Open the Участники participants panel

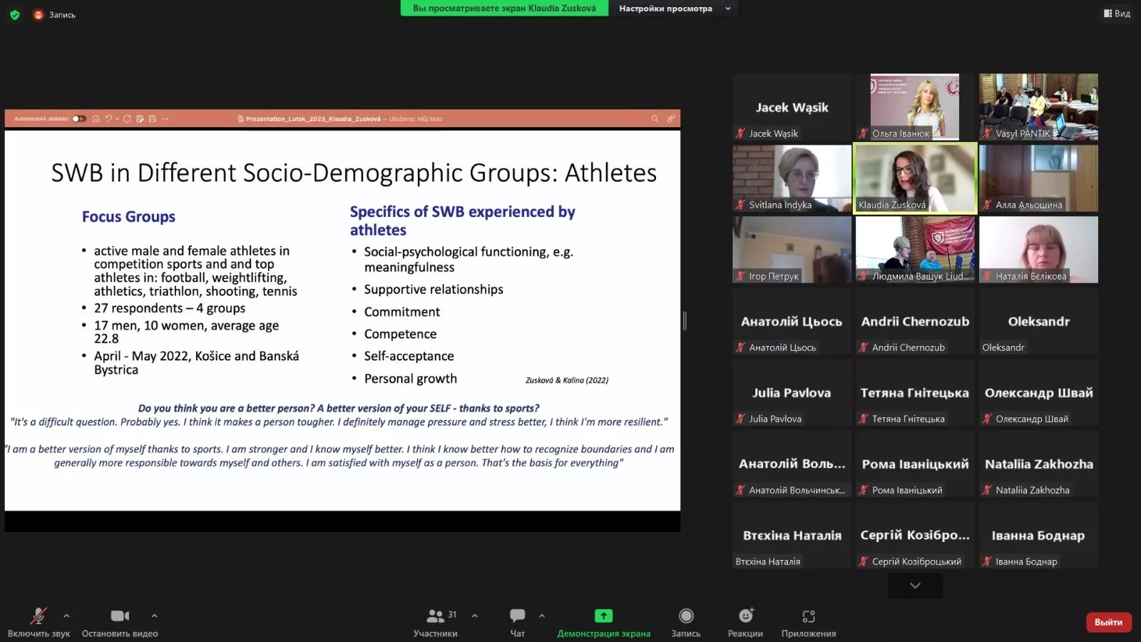pos(435,616)
